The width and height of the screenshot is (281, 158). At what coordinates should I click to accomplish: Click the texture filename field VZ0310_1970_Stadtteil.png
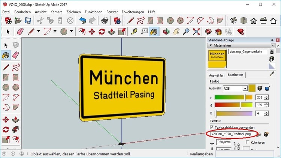(233, 134)
